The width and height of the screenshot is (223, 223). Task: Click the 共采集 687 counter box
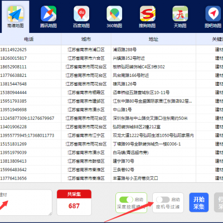coord(74,202)
